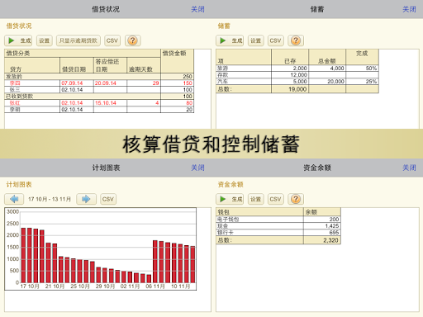The width and height of the screenshot is (423, 317).
Task: Open the help icon in 资金余额 toolbar
Action: coord(296,199)
